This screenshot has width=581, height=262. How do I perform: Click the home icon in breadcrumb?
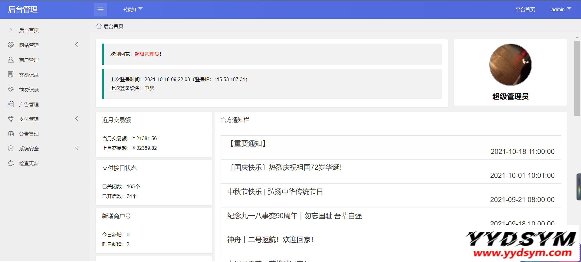pos(99,26)
